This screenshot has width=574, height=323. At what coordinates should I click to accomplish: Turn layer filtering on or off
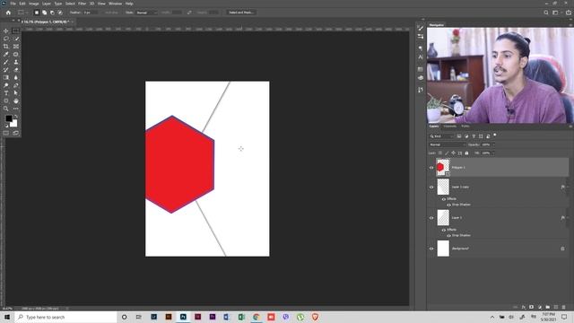(x=495, y=135)
